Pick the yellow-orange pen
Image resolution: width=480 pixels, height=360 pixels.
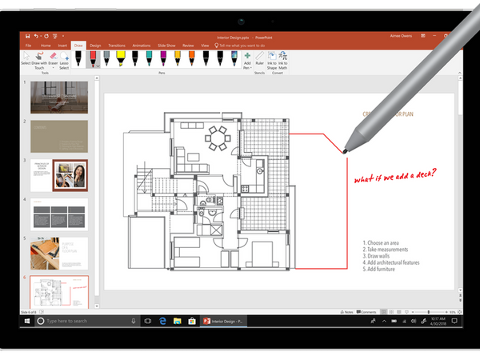pyautogui.click(x=178, y=58)
